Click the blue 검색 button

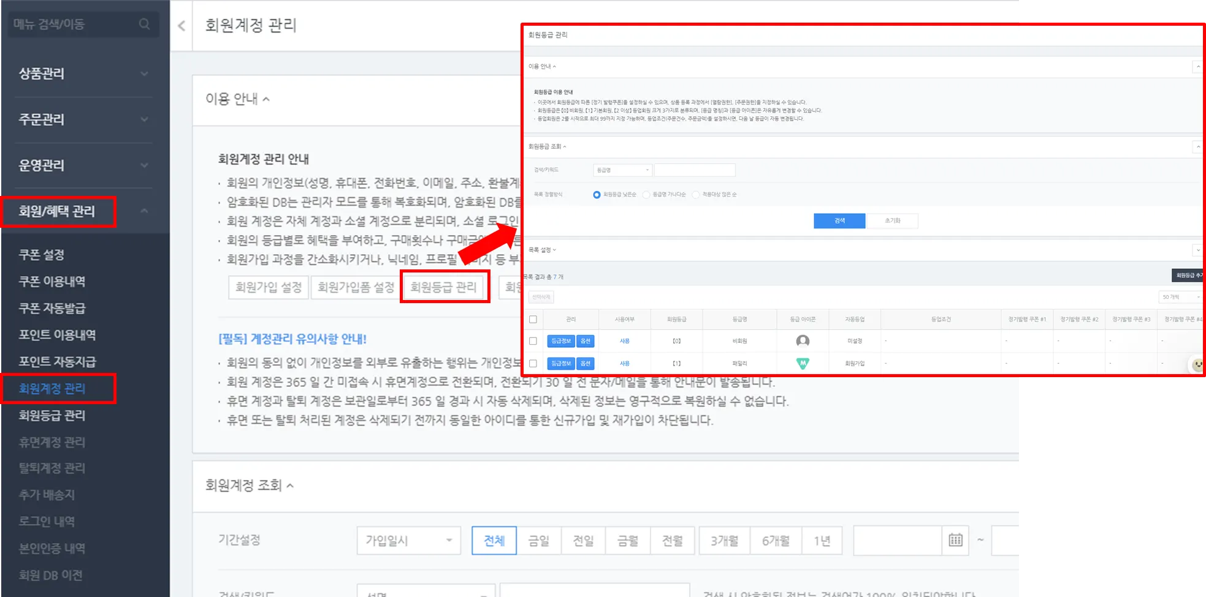839,221
